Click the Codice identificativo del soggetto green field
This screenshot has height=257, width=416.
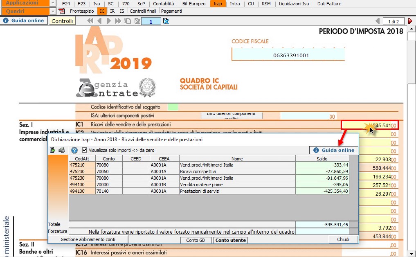pos(173,107)
